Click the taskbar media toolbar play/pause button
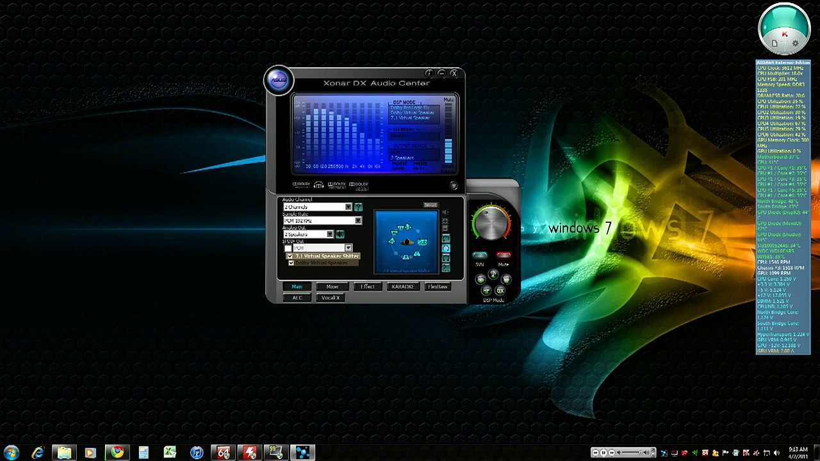 tap(603, 453)
